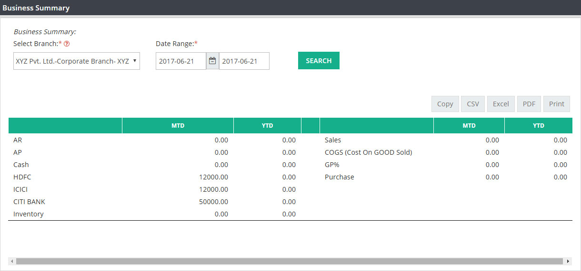581x271 pixels.
Task: Click the Inventory YTD value 0.00
Action: tap(289, 214)
